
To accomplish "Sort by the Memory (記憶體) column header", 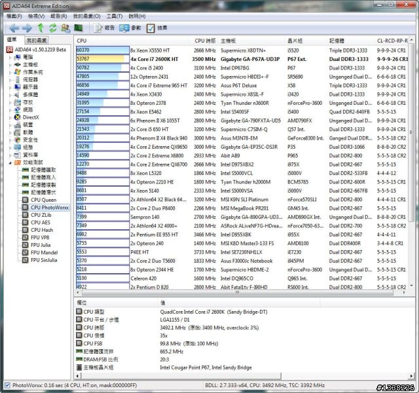I will [x=352, y=41].
